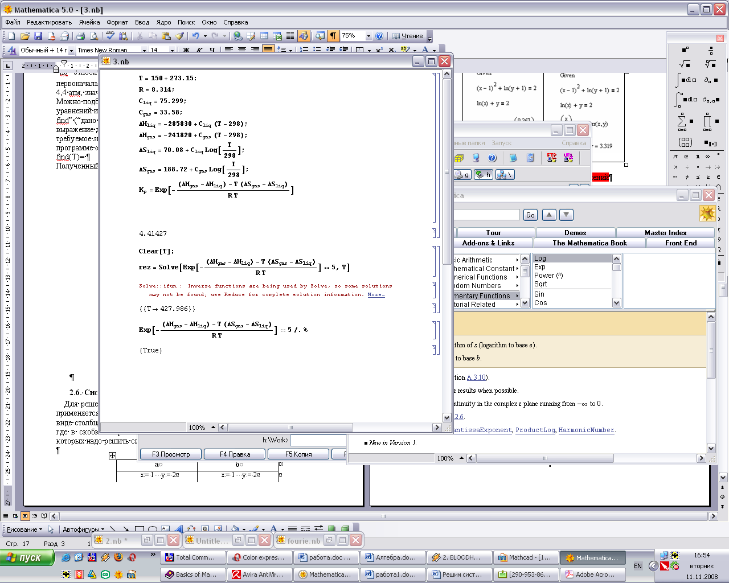Click the FTP connect icon in Total Commander
Viewport: 729px width, 583px height.
click(x=552, y=158)
